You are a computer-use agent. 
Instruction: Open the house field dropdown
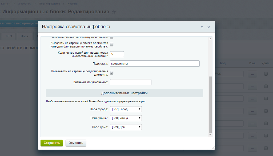126,127
